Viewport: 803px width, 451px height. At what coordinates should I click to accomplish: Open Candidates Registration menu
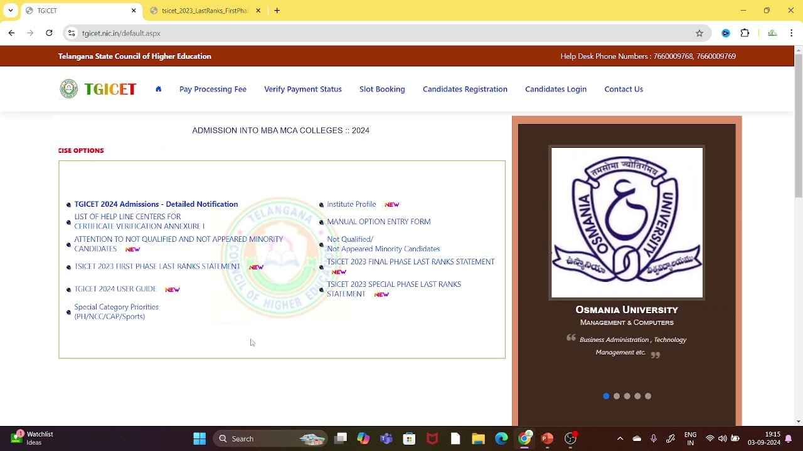tap(465, 89)
